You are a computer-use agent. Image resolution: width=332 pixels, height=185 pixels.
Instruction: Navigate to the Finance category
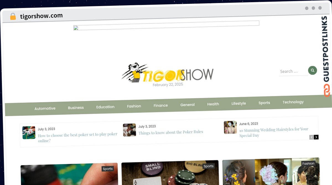coord(161,105)
